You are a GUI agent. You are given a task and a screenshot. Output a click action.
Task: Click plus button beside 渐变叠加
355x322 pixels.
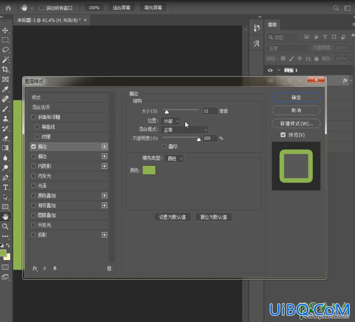[104, 205]
